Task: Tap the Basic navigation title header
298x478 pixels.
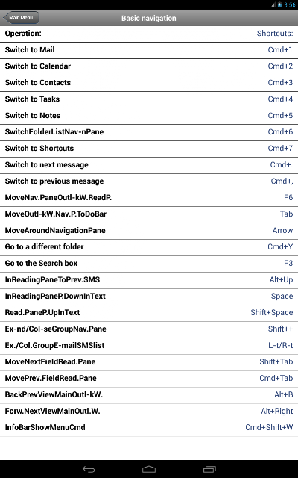Action: [x=149, y=18]
